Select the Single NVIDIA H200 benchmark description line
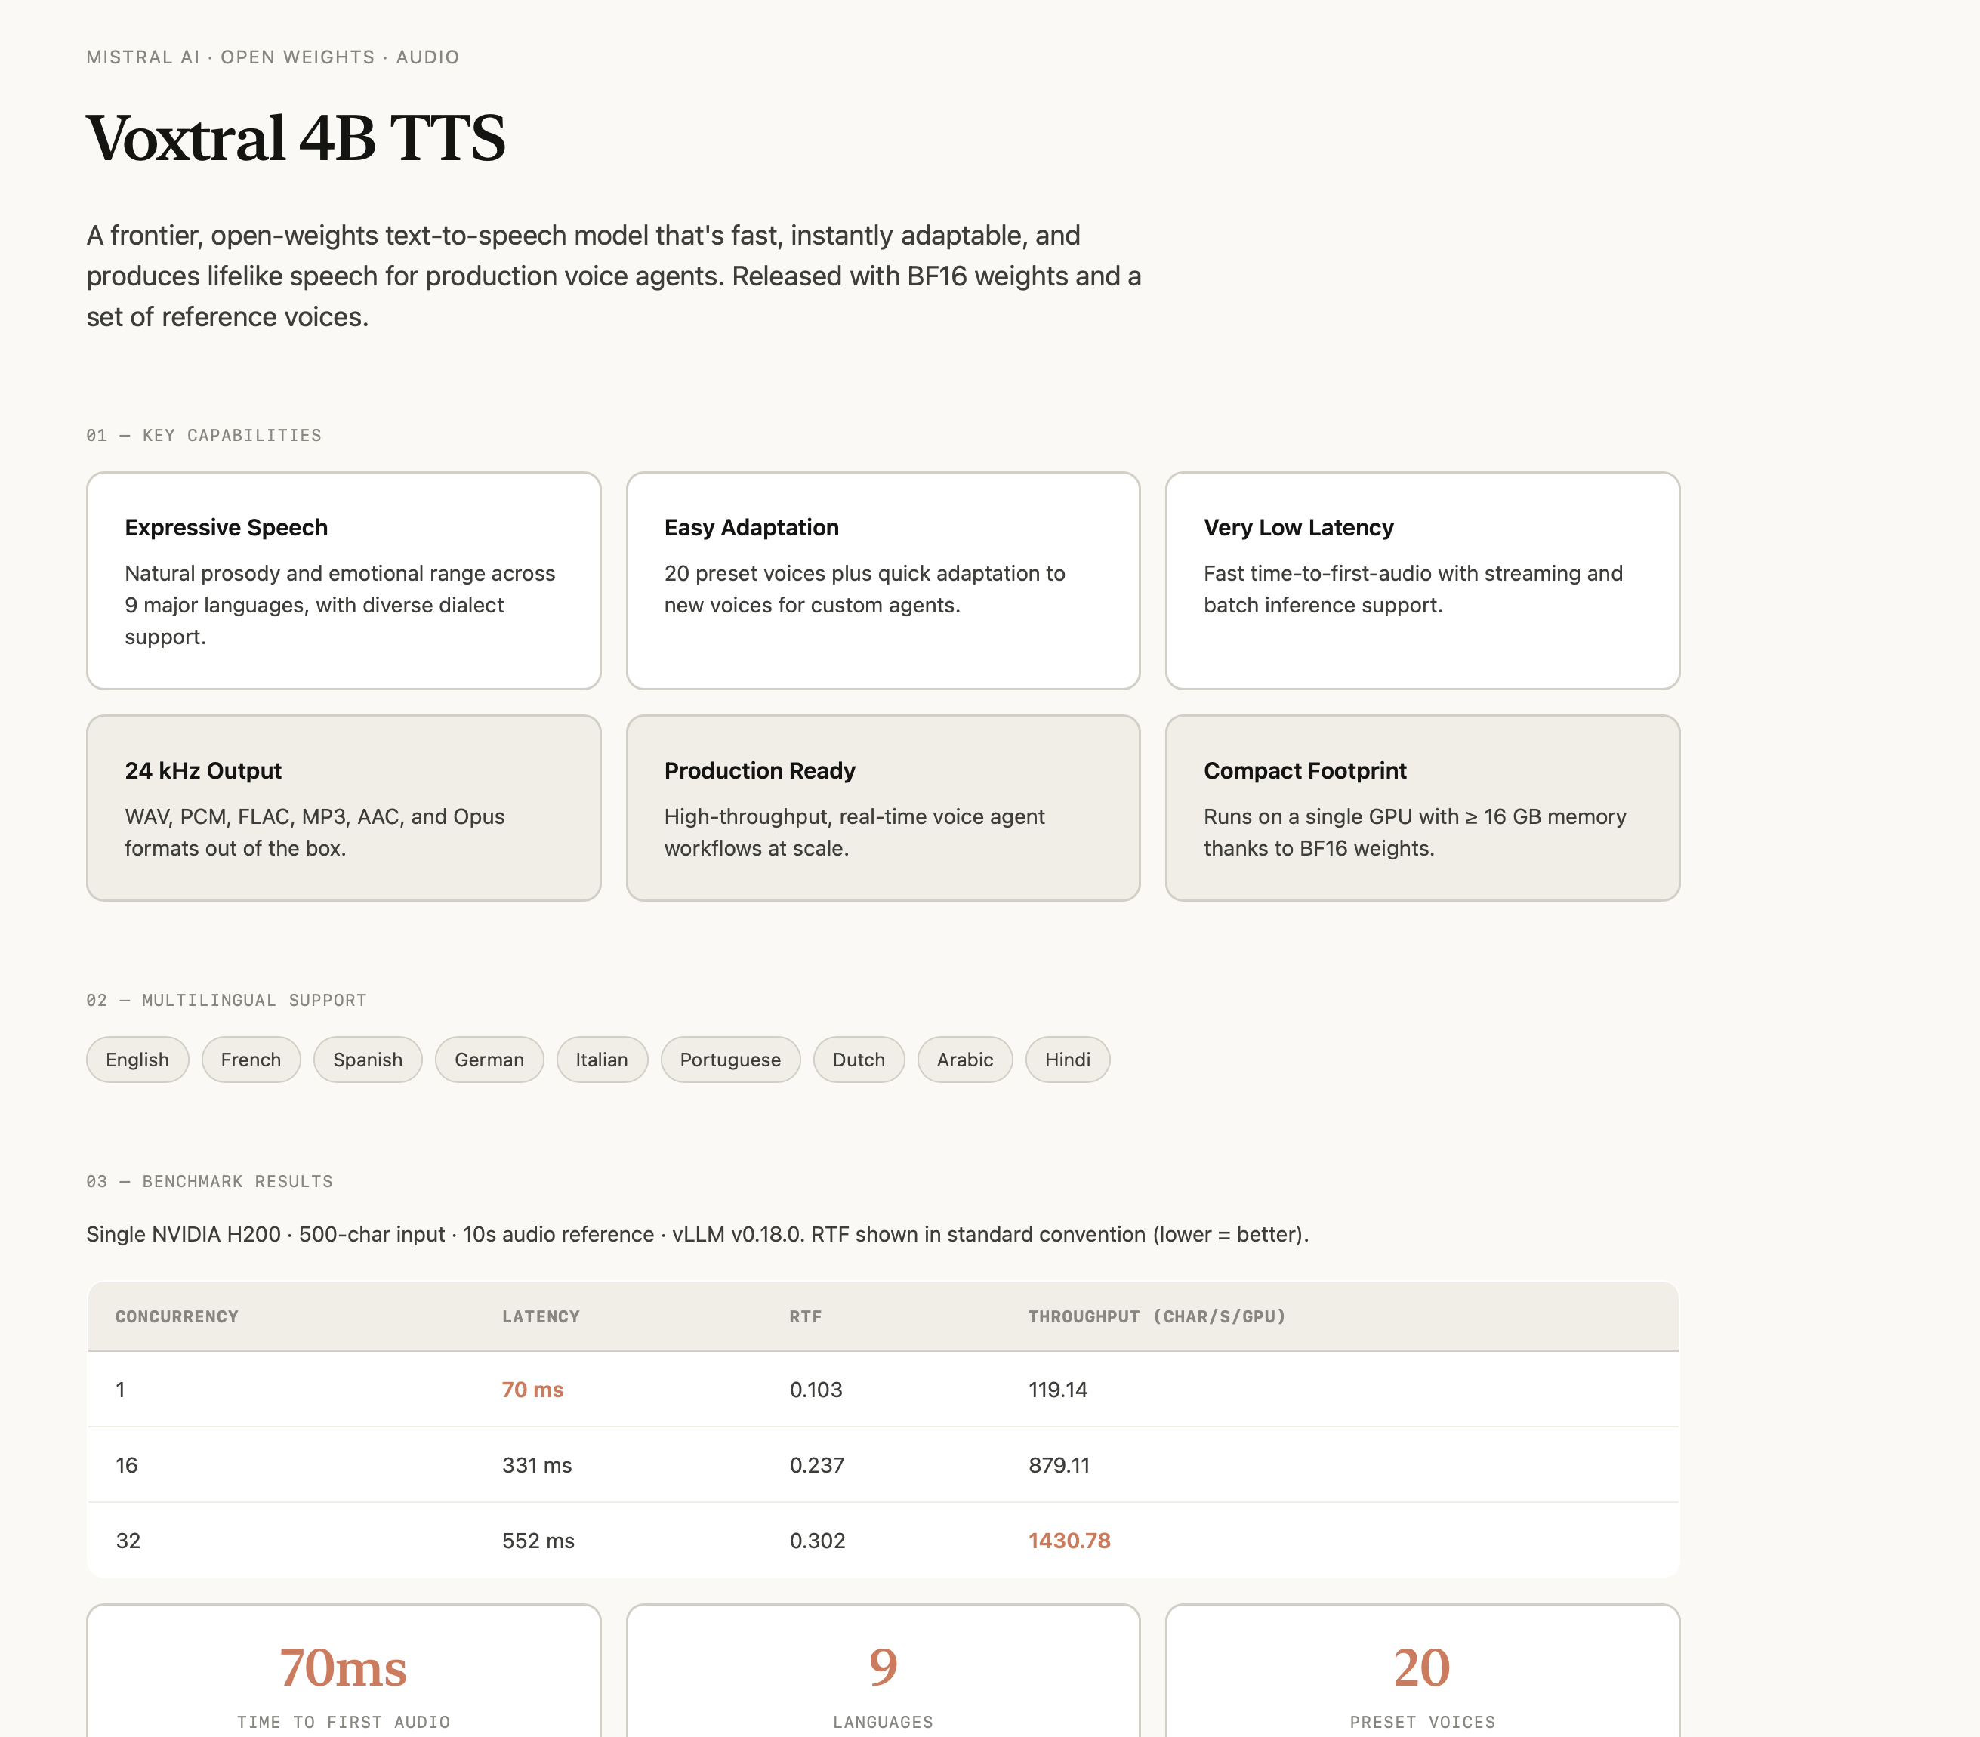Viewport: 1980px width, 1737px height. 698,1234
